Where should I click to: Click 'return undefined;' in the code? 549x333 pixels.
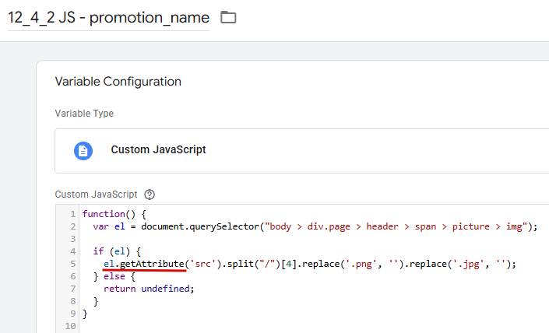pos(147,289)
